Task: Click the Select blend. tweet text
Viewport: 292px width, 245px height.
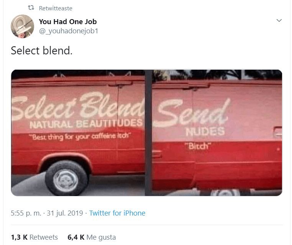Action: point(41,51)
